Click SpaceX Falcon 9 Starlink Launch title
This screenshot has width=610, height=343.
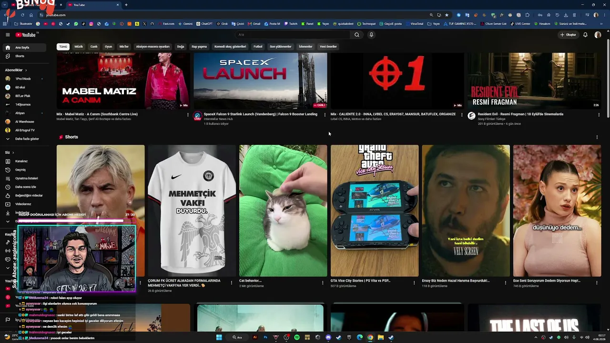click(260, 114)
